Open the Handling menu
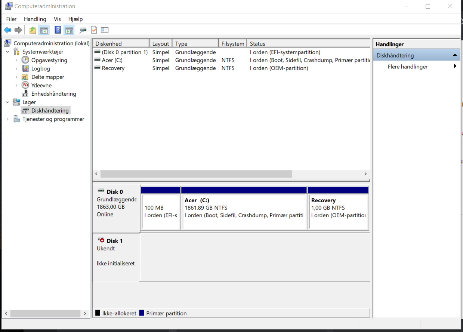The height and width of the screenshot is (332, 463). (x=35, y=19)
